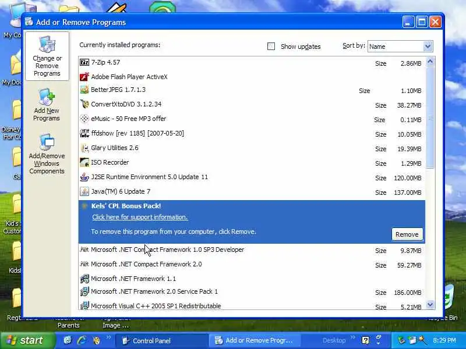Click the ConvertXtoDVD program icon
This screenshot has height=349, width=466.
(x=84, y=104)
